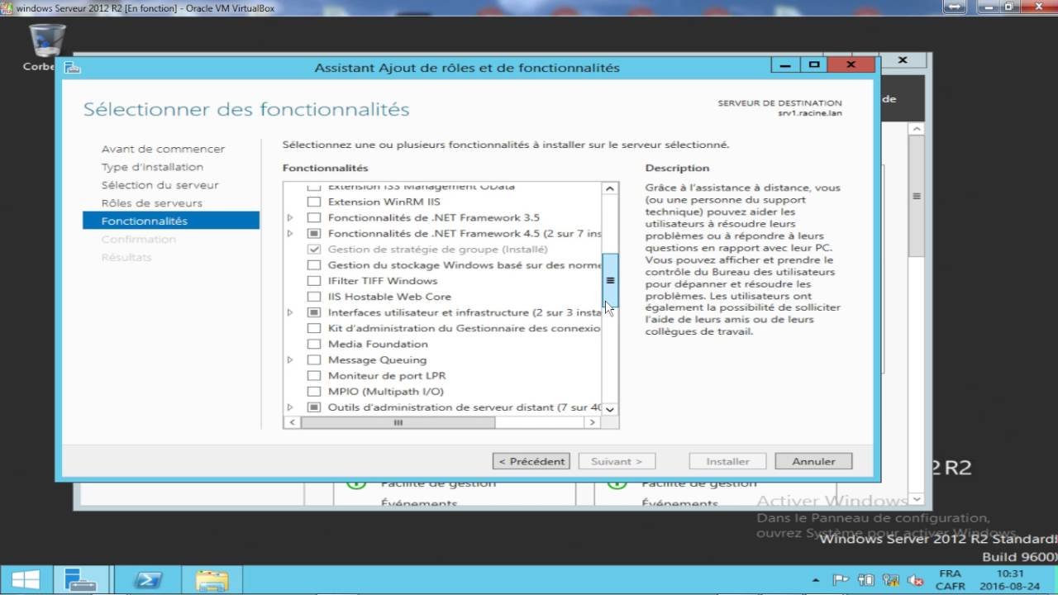Toggle Outils d'administration de serveur distant checkbox

313,407
